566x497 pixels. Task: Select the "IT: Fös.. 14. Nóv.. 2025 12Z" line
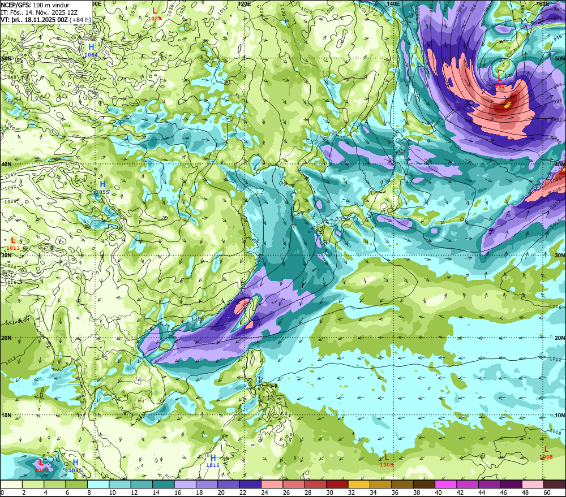tap(39, 12)
